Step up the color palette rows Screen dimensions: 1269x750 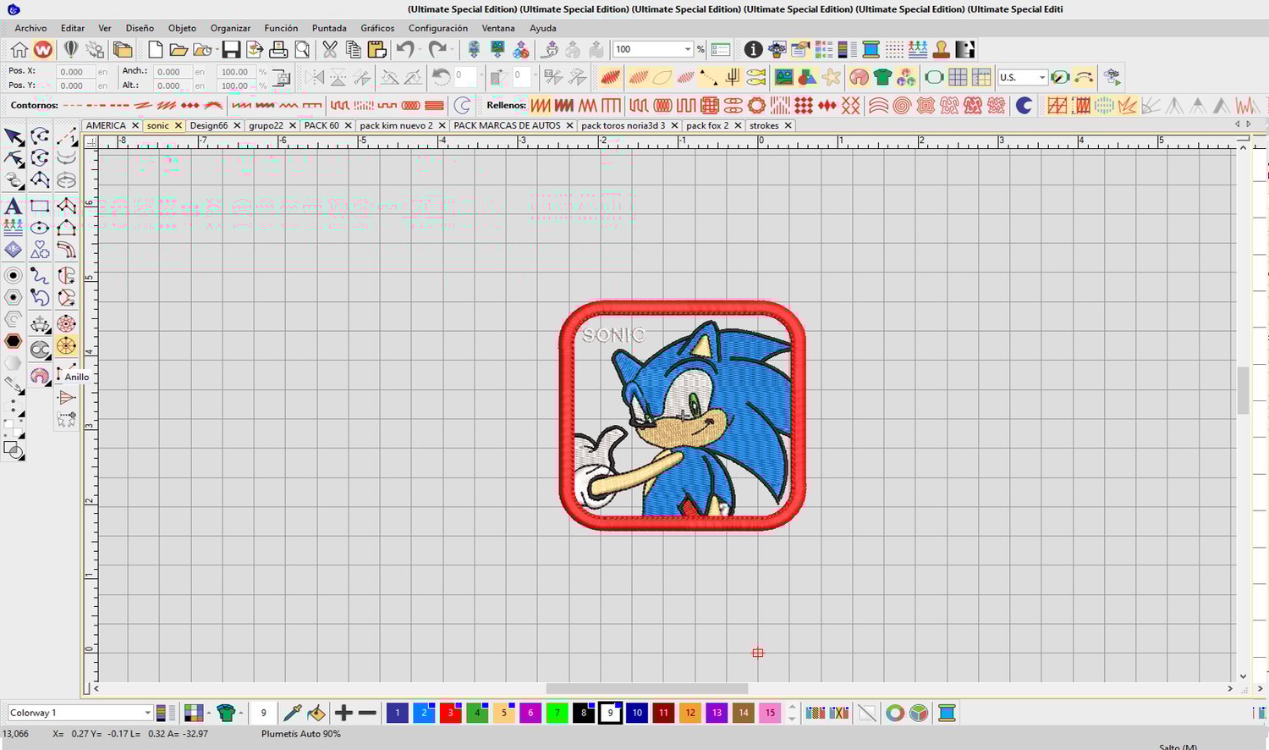(x=792, y=708)
